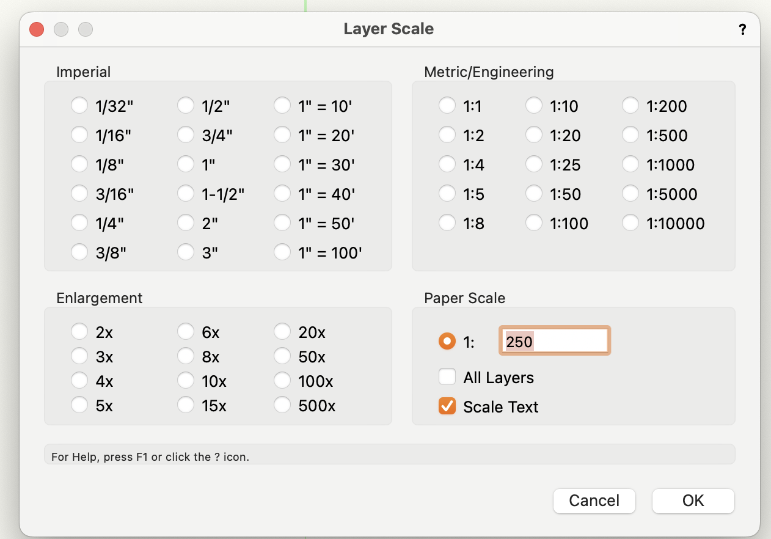Disable the Scale Text checkbox
771x539 pixels.
[447, 406]
